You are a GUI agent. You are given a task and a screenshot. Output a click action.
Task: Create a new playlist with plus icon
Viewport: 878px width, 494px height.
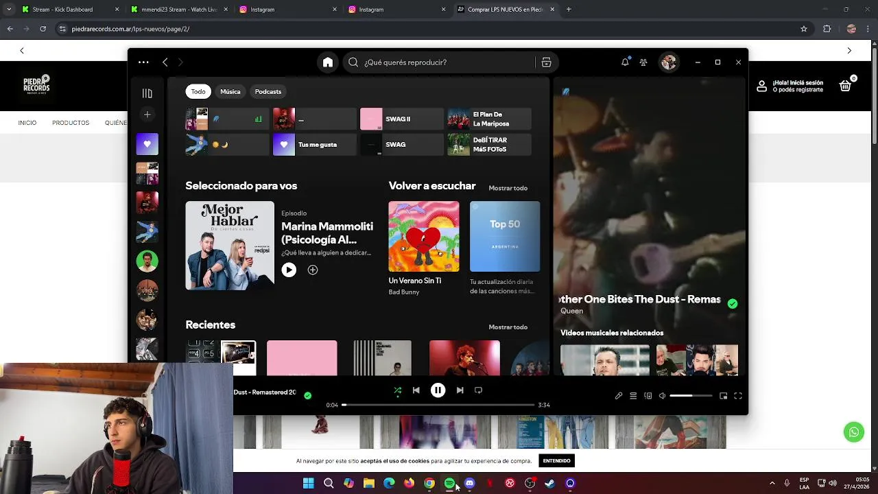(147, 115)
